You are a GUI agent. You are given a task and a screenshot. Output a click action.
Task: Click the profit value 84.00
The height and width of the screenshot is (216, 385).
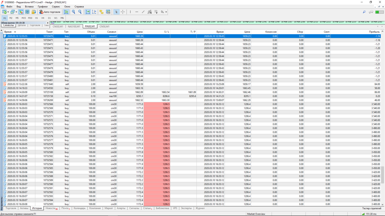(x=377, y=84)
